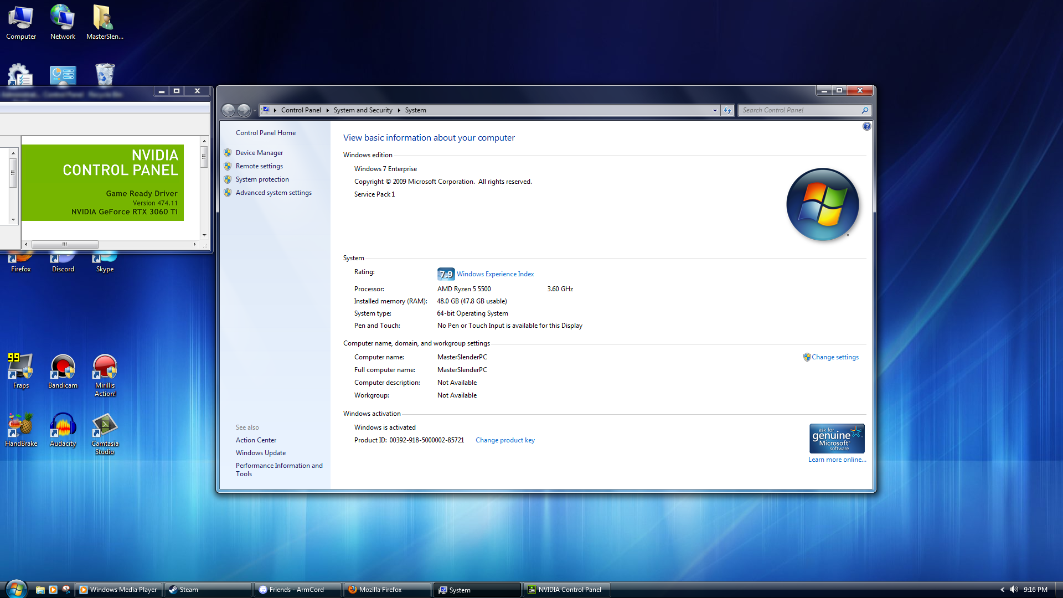Click the help question mark icon
The image size is (1063, 598).
click(866, 126)
